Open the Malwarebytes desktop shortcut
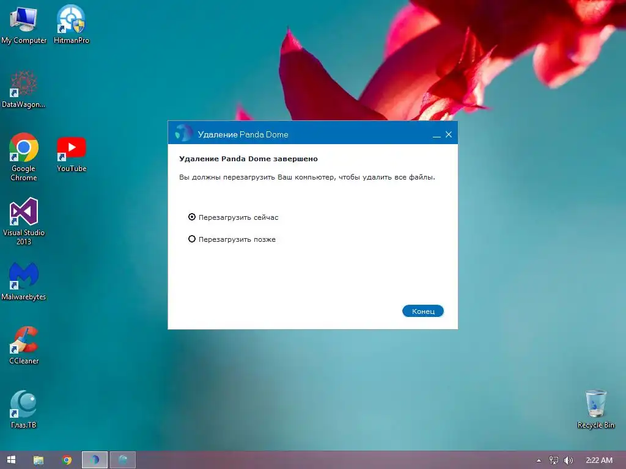 pos(24,282)
